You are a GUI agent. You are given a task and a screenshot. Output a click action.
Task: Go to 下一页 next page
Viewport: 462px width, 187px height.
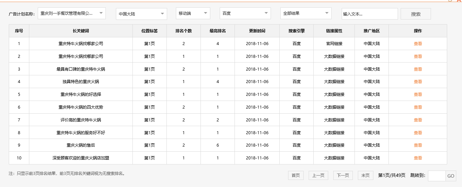[343, 176]
